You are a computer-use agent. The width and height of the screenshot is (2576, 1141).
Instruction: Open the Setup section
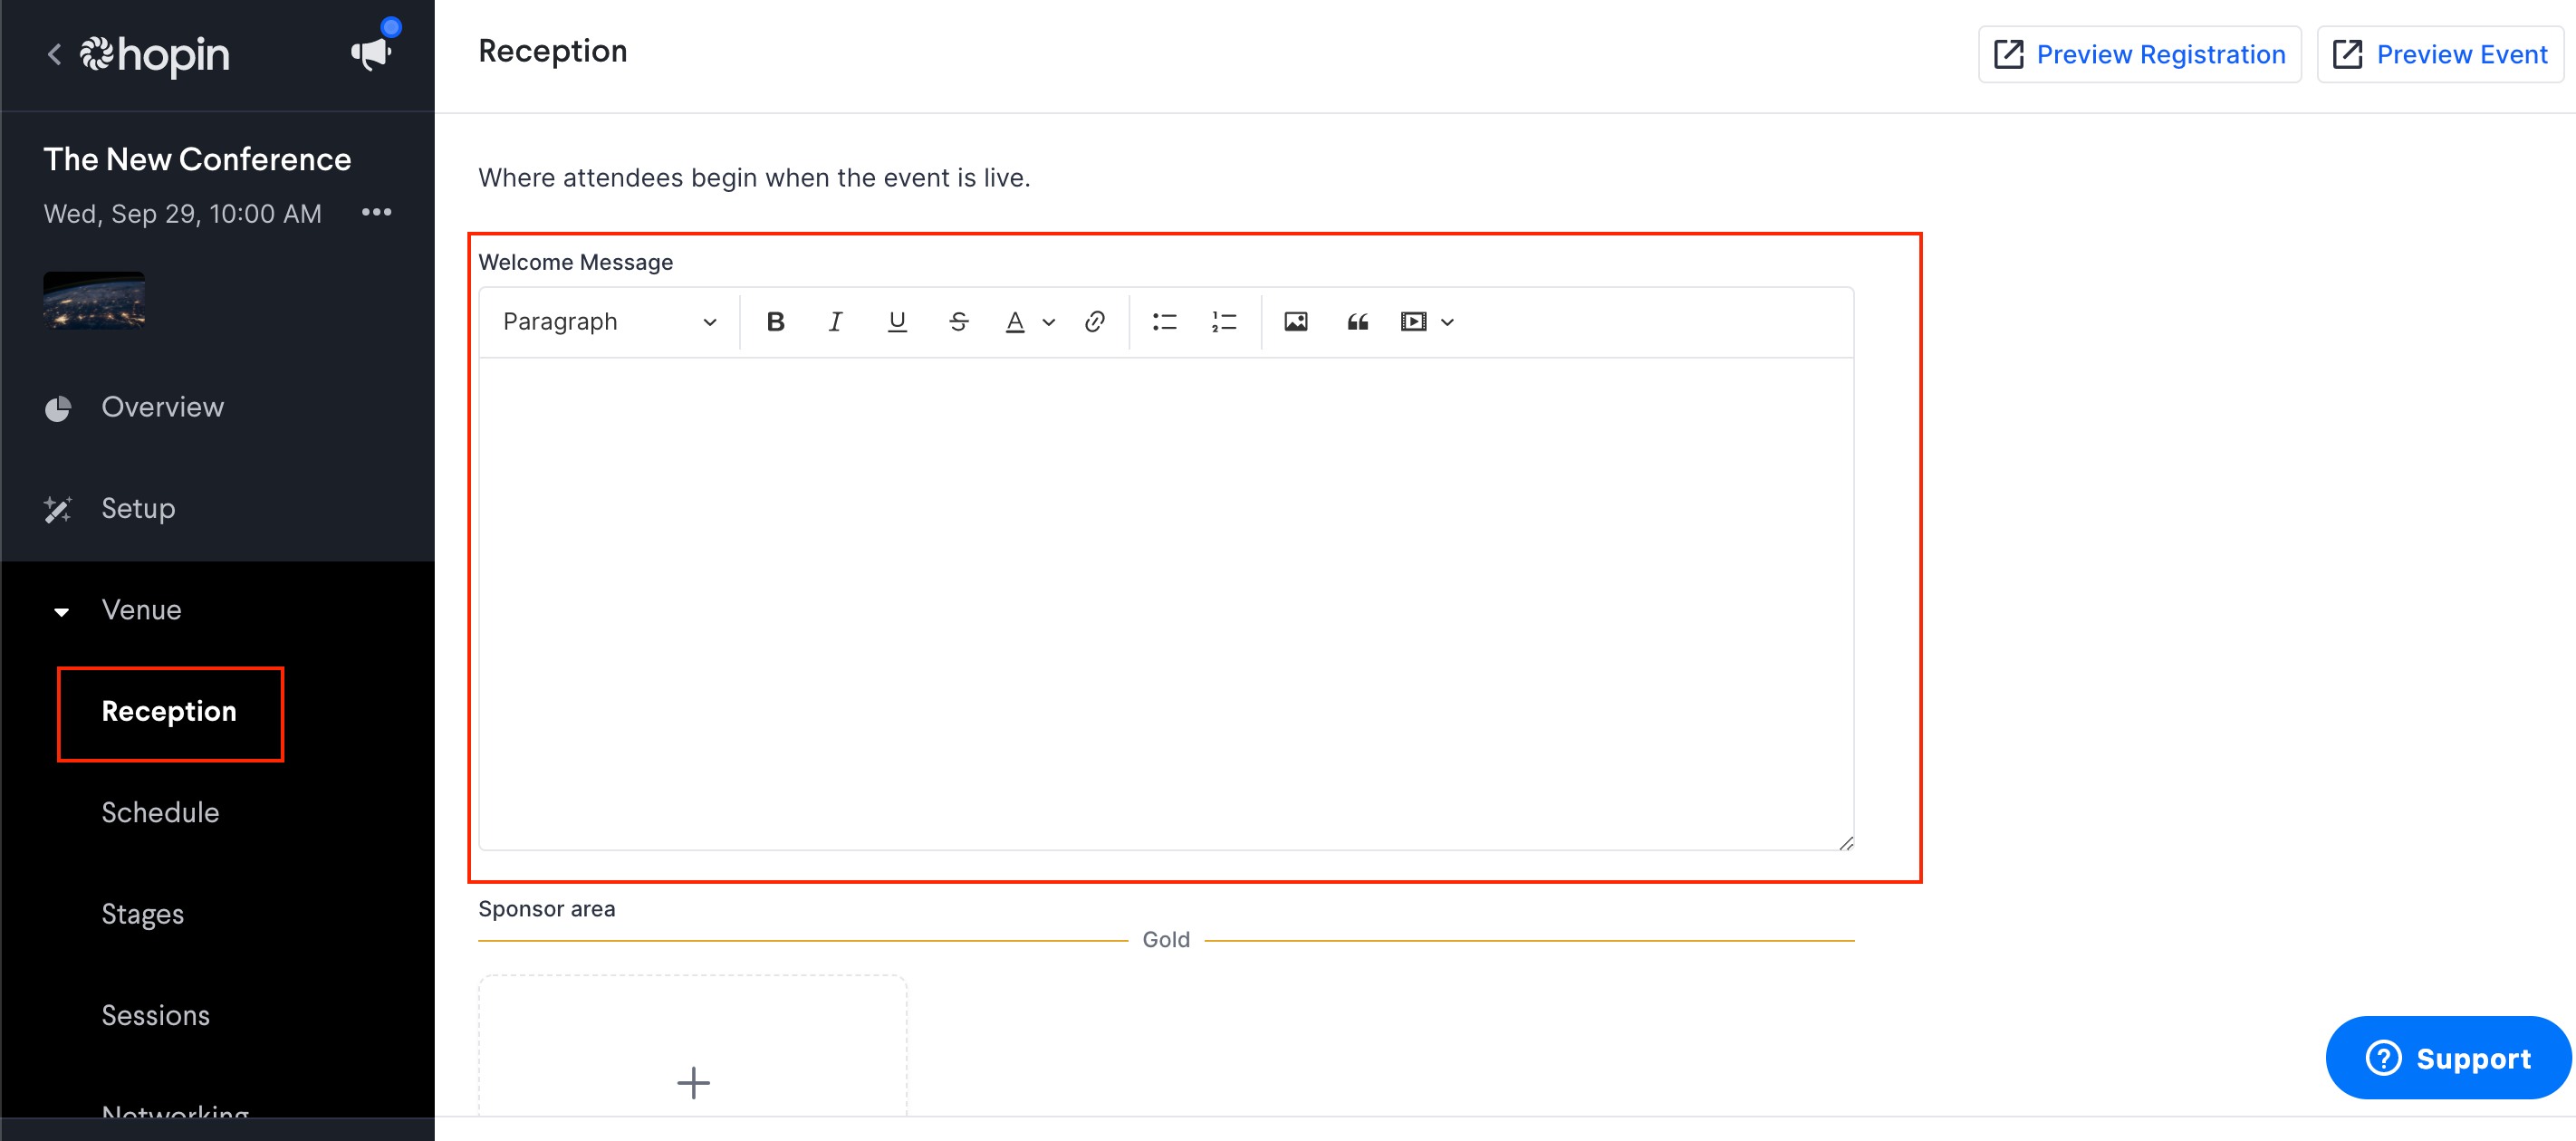[x=138, y=508]
